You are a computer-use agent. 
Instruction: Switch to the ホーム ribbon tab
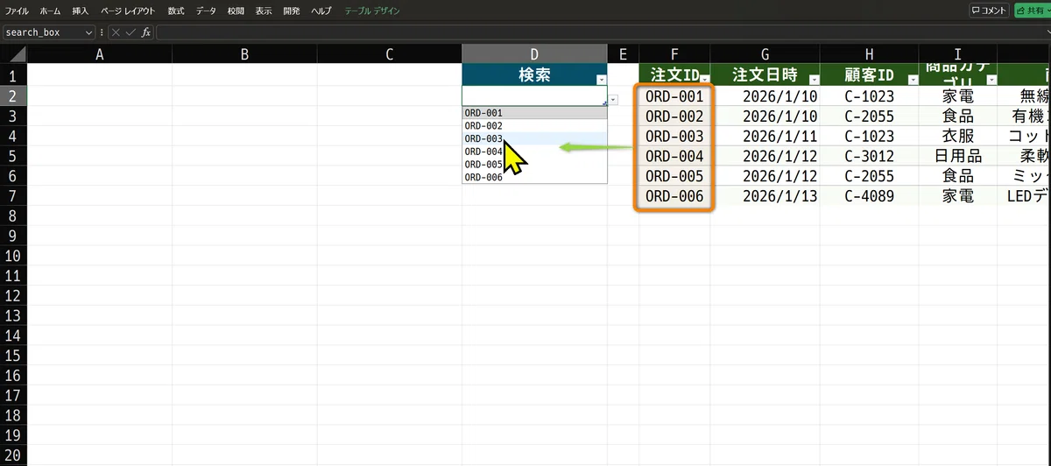pos(51,11)
